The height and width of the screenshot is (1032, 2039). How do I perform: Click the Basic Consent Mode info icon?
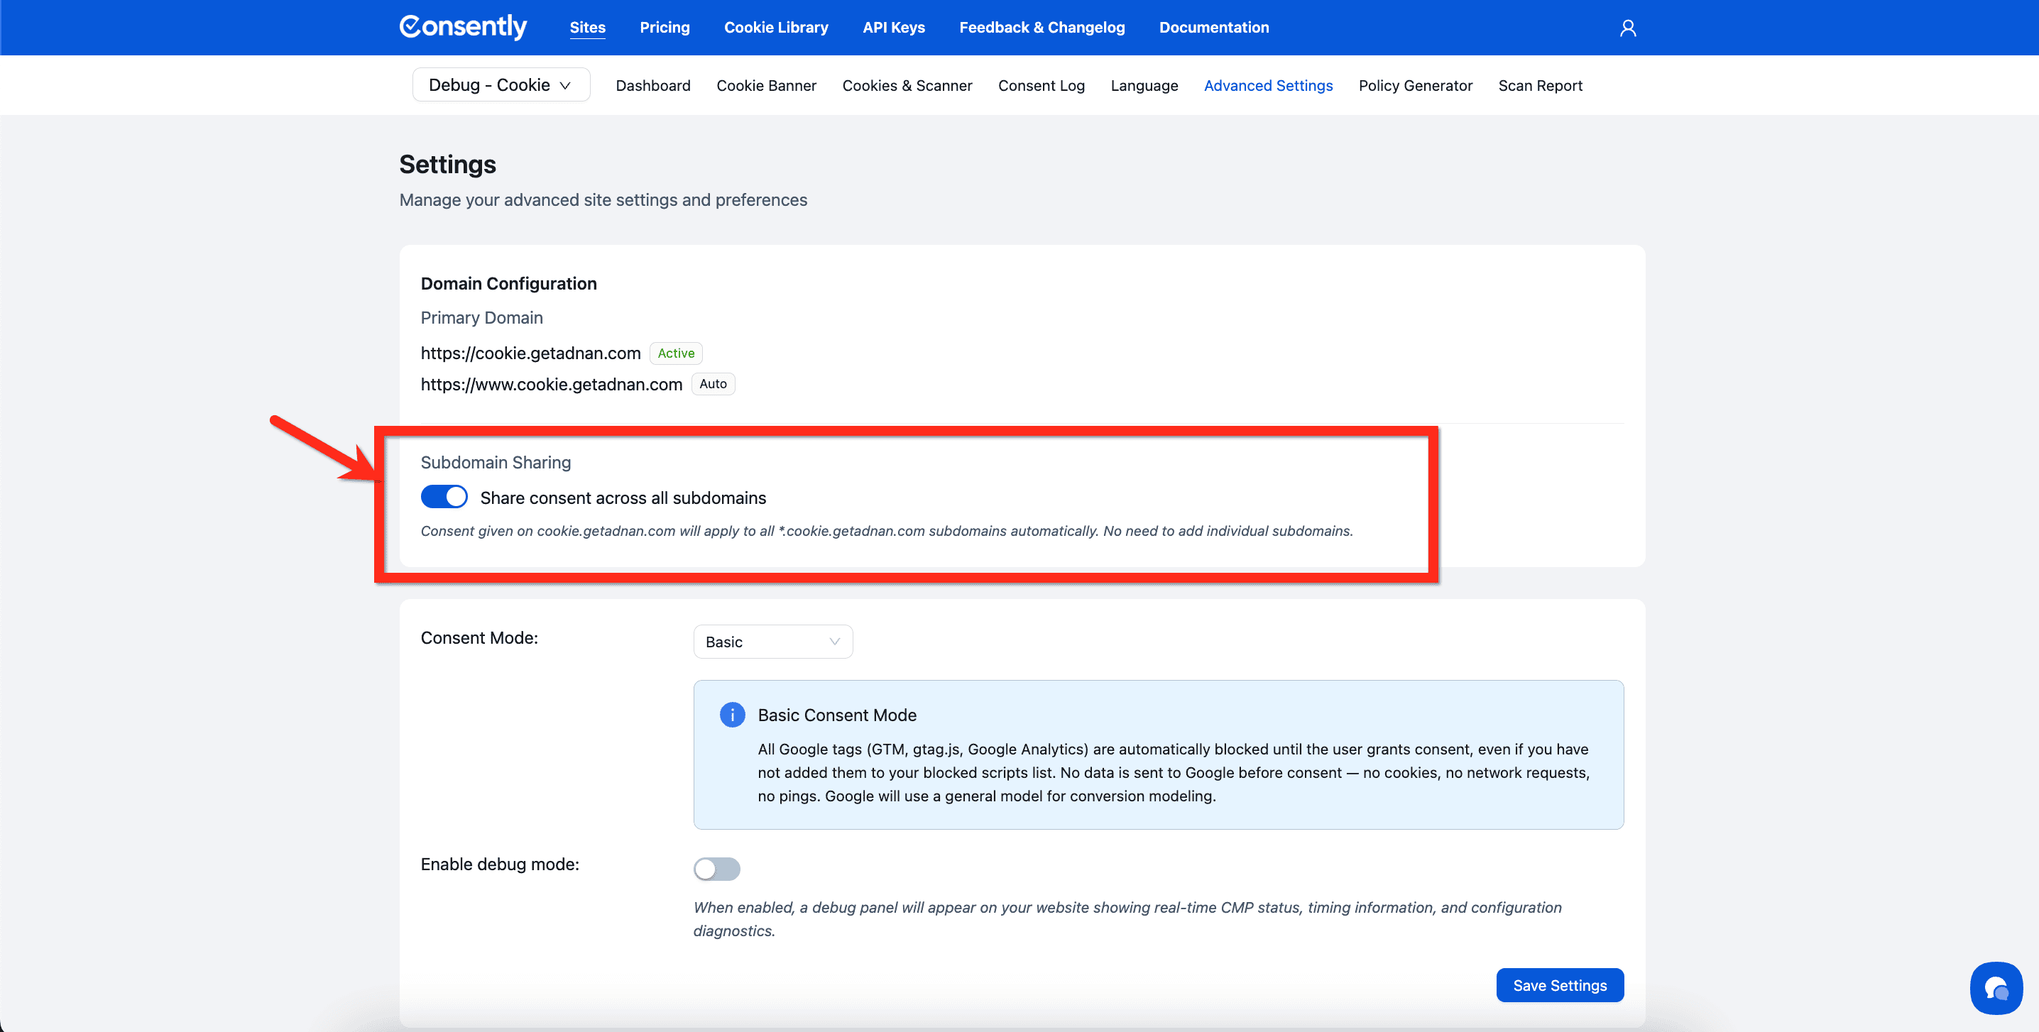pos(732,715)
